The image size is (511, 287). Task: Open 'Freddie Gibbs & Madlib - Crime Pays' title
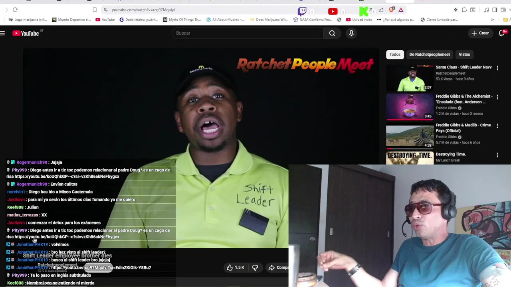[463, 128]
